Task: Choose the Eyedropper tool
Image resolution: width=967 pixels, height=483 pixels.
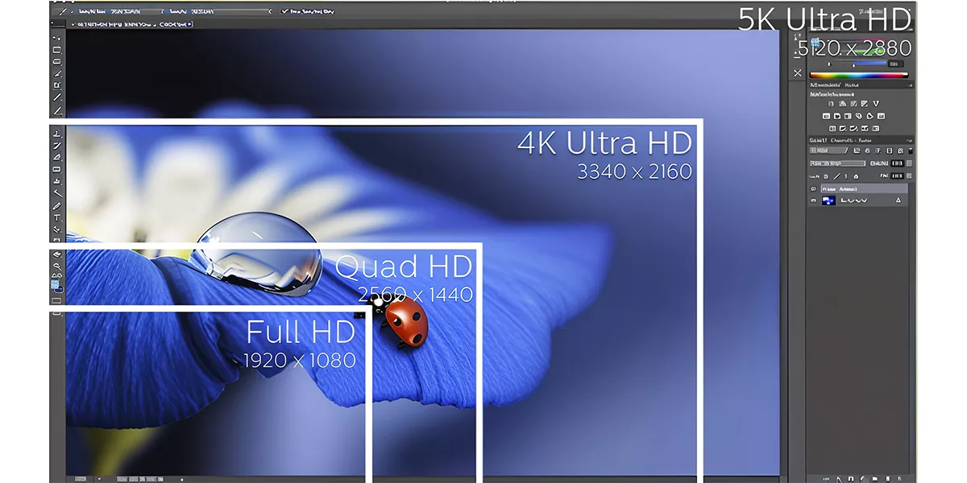Action: point(56,97)
